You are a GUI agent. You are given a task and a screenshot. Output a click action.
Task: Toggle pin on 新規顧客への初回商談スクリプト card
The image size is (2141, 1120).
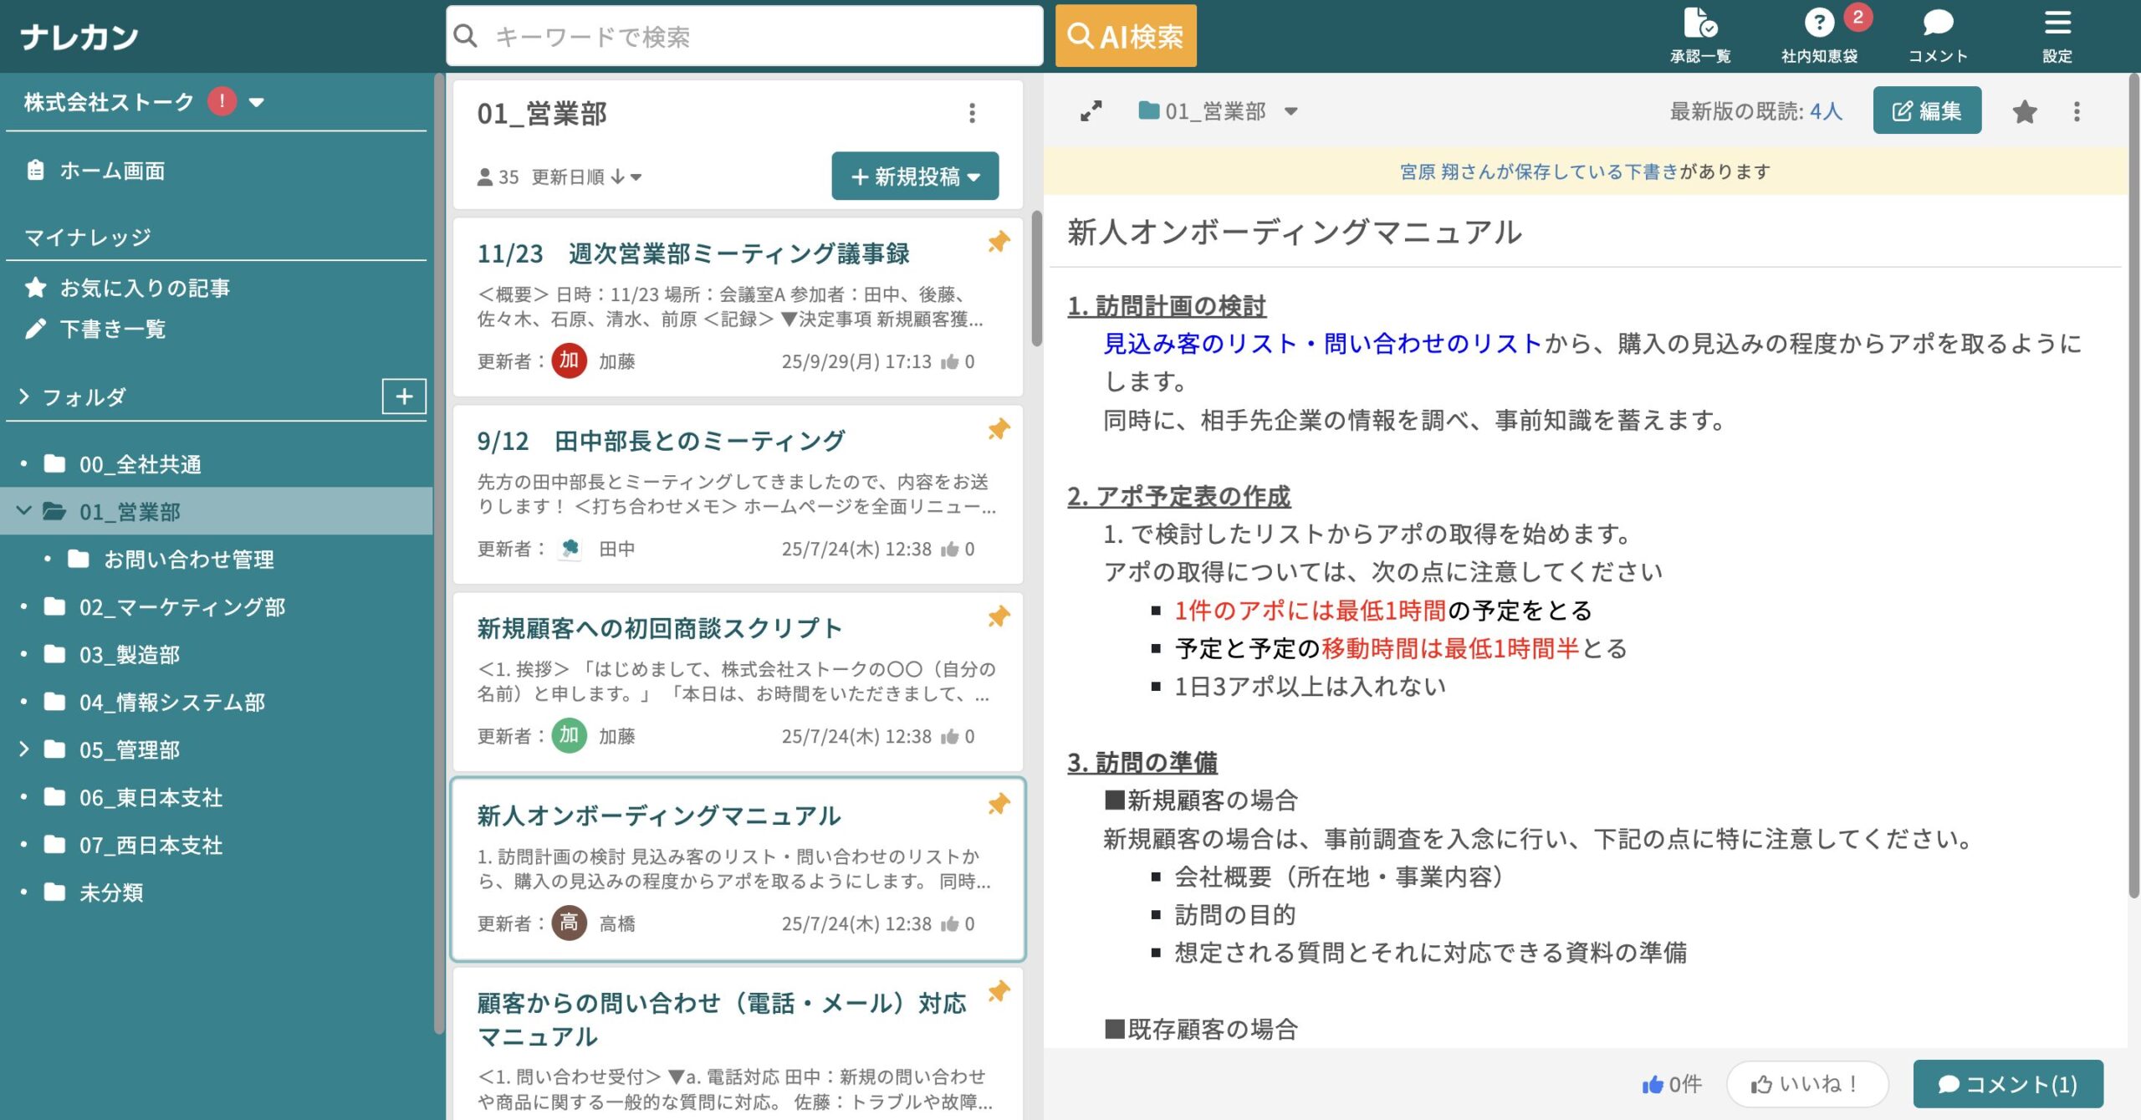(x=999, y=617)
